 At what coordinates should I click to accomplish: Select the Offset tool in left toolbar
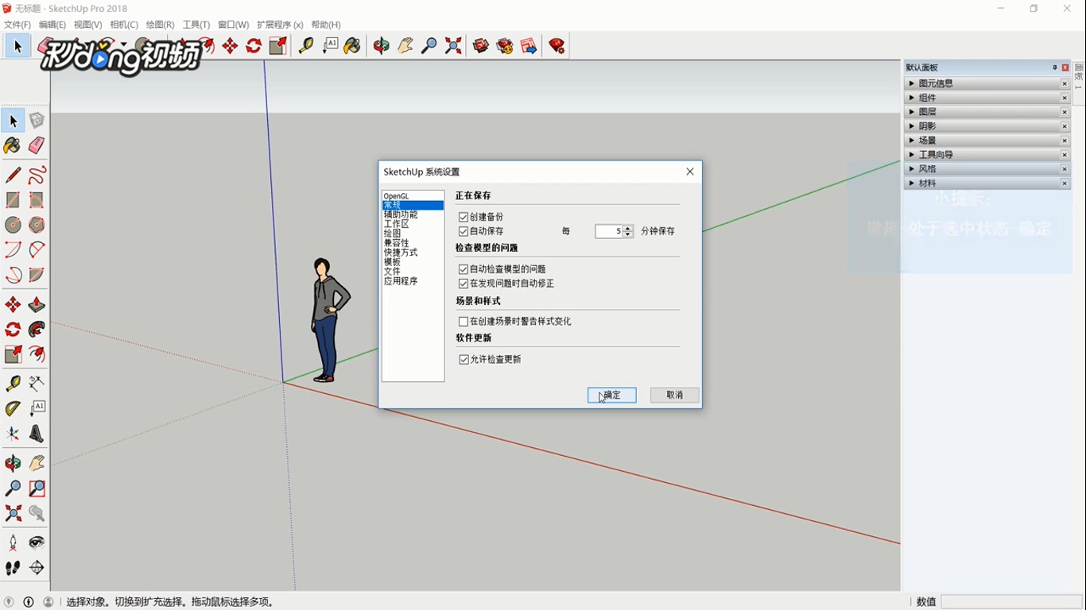[x=37, y=354]
